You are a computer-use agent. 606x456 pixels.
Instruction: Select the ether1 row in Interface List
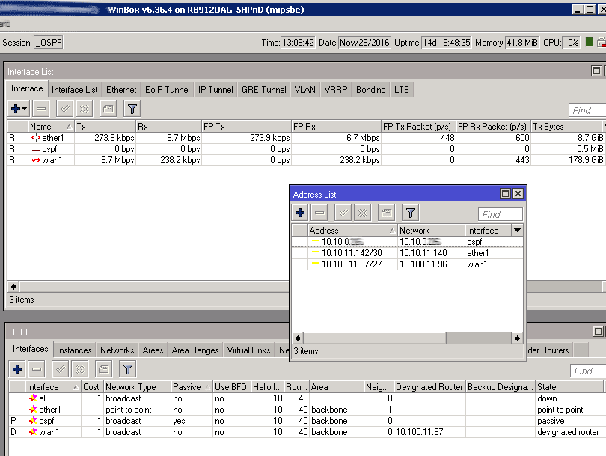tap(52, 138)
